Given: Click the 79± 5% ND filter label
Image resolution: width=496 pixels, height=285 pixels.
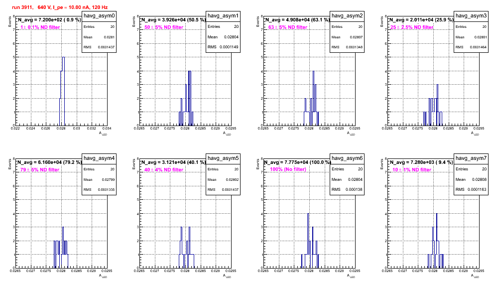Looking at the screenshot, I should (x=40, y=170).
